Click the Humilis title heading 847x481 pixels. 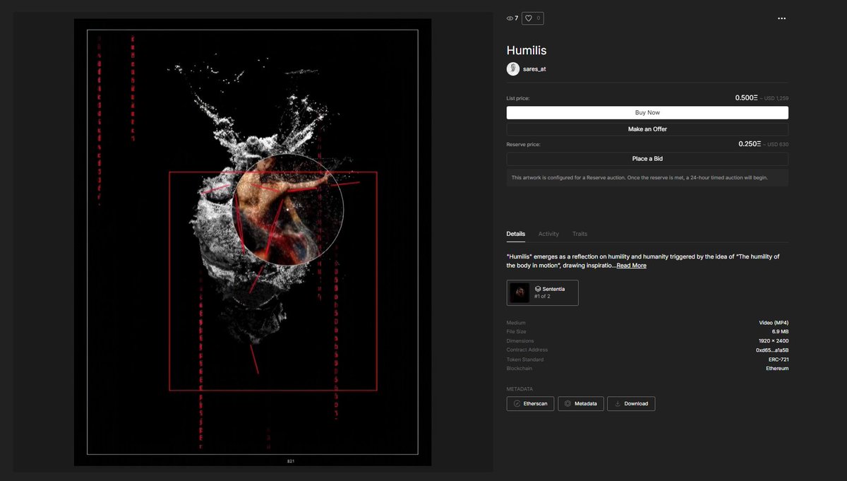[x=527, y=50]
